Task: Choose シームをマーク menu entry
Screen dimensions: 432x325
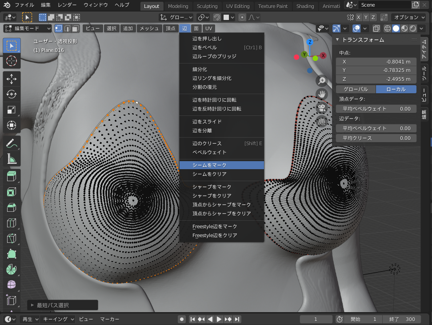Action: [x=222, y=165]
